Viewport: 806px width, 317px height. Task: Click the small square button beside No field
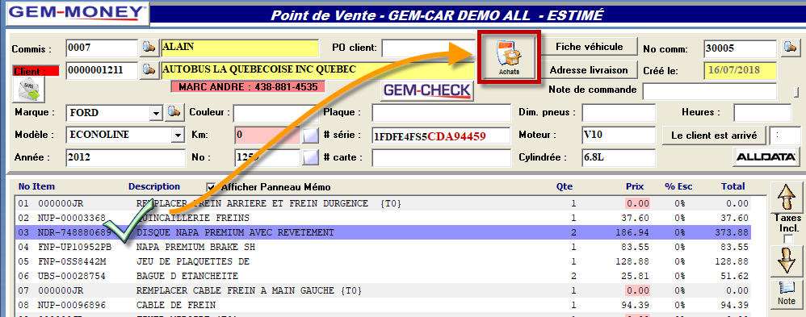coord(310,156)
